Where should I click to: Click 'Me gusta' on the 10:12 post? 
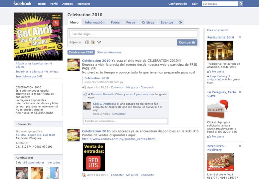tap(132, 175)
